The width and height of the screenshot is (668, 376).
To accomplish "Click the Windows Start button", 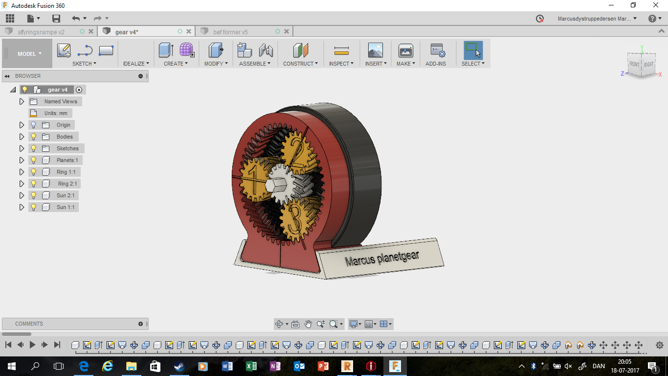I will (x=11, y=366).
